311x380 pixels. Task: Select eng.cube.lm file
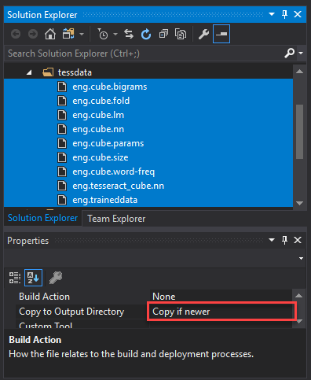[x=98, y=115]
